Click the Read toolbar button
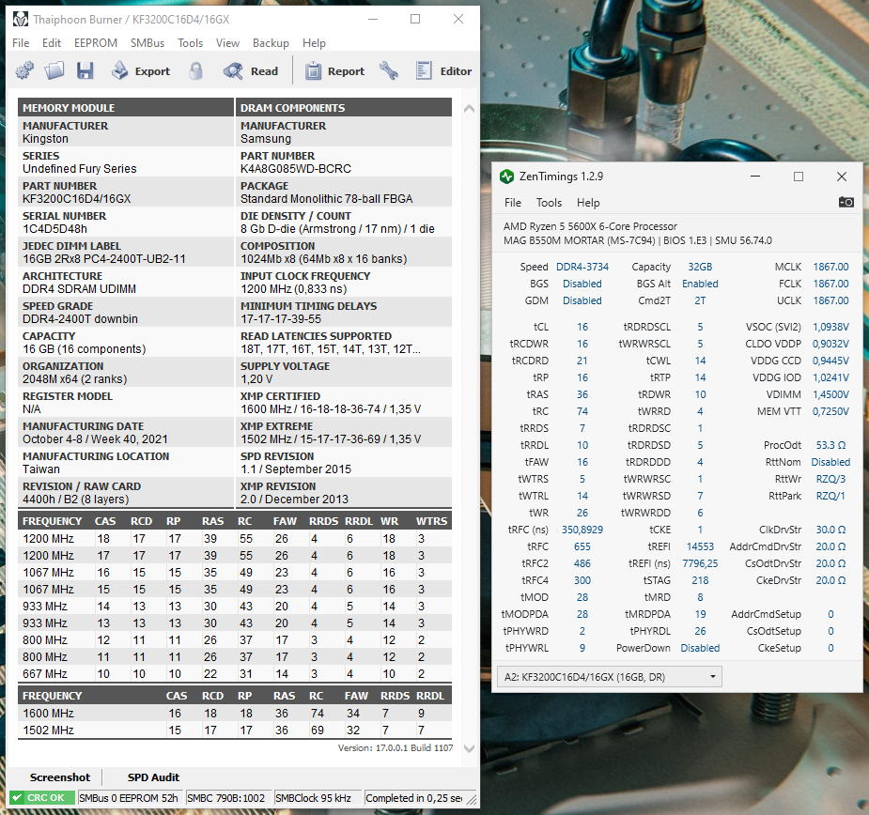This screenshot has height=815, width=869. [251, 71]
